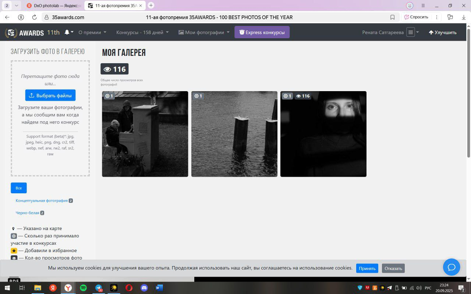Accept cookies with "Принять" button
471x294 pixels.
[367, 268]
